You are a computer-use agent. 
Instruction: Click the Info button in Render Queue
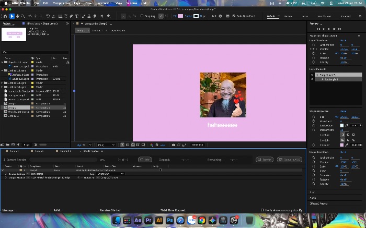tap(145, 160)
